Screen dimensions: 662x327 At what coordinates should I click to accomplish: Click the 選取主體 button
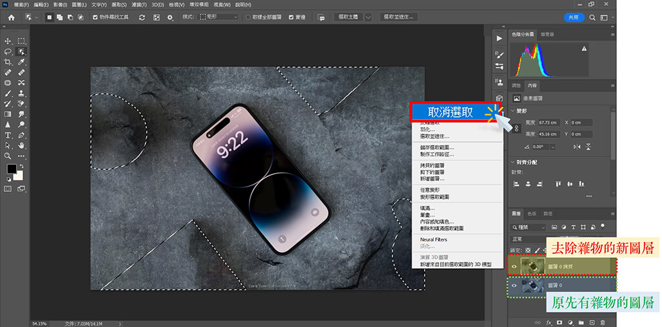349,17
